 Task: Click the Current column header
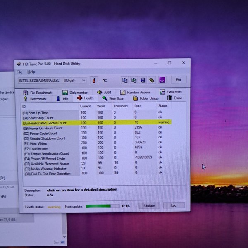pyautogui.click(x=86, y=106)
